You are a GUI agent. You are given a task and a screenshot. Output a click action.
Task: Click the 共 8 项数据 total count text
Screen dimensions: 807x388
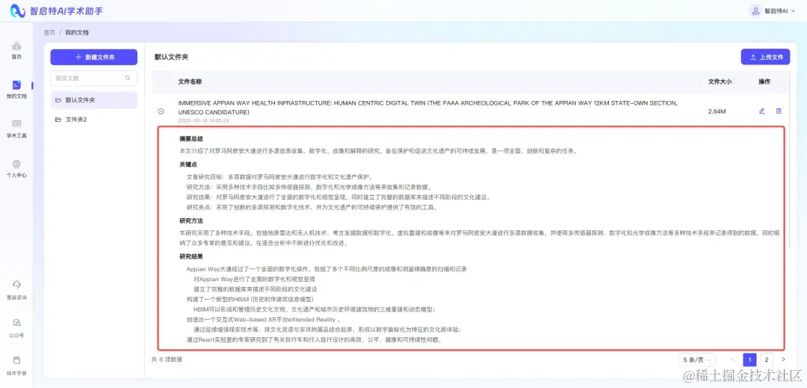tap(166, 360)
